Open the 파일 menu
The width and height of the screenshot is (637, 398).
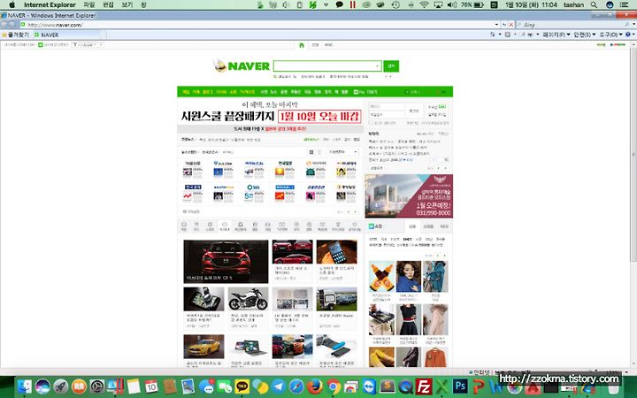click(x=89, y=5)
